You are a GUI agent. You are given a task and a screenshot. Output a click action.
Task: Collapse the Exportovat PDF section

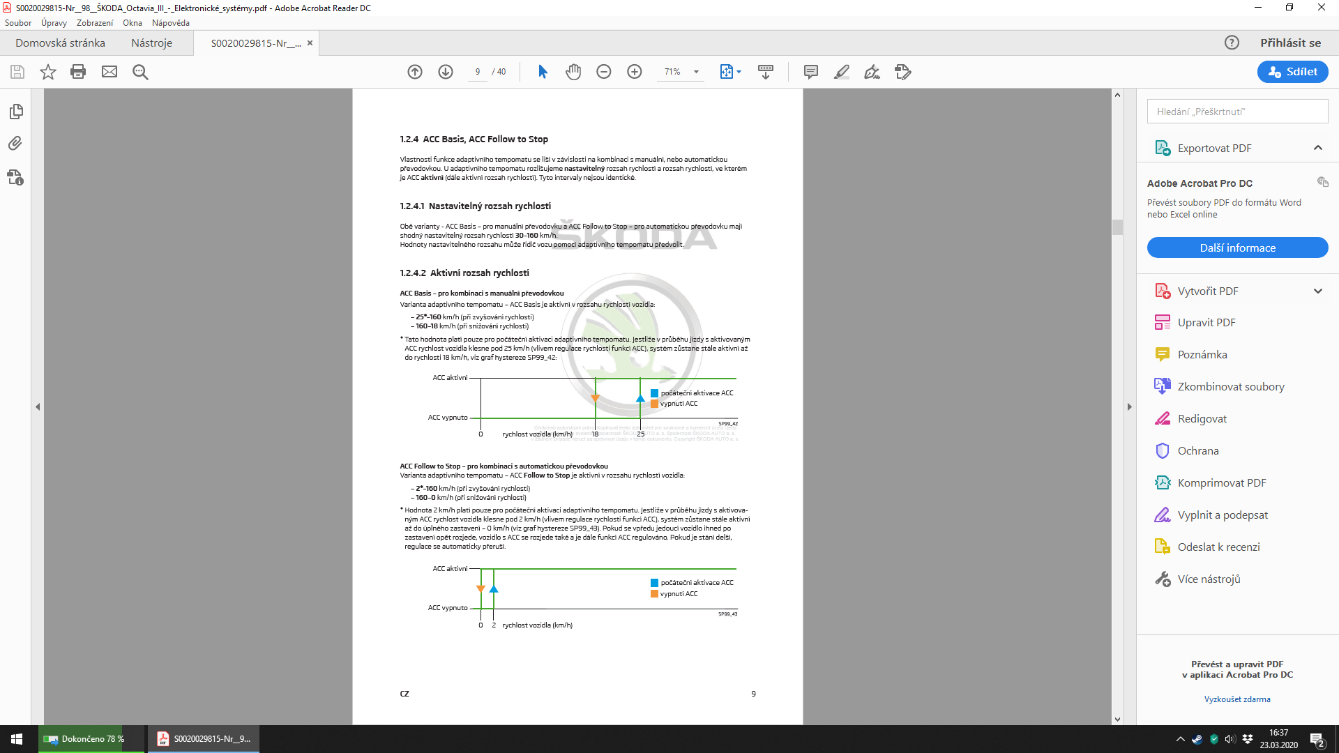(x=1318, y=148)
